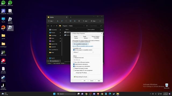Viewport: 172px width, 96px height.
Task: Select Battlebit Remastered desktop icon
Action: point(3,87)
